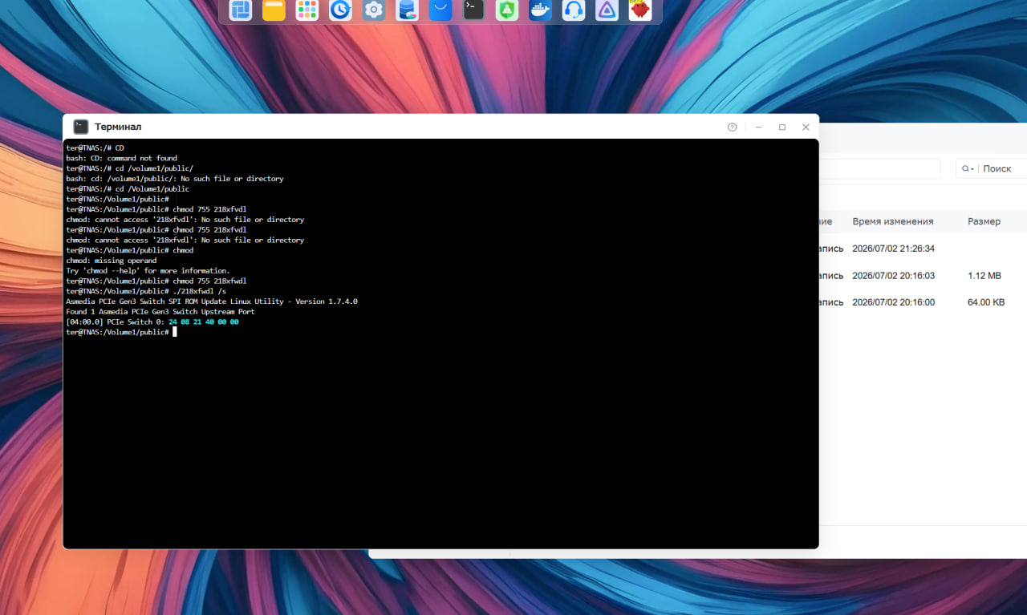1027x615 pixels.
Task: Click the 'CD: command not found' line
Action: point(121,158)
